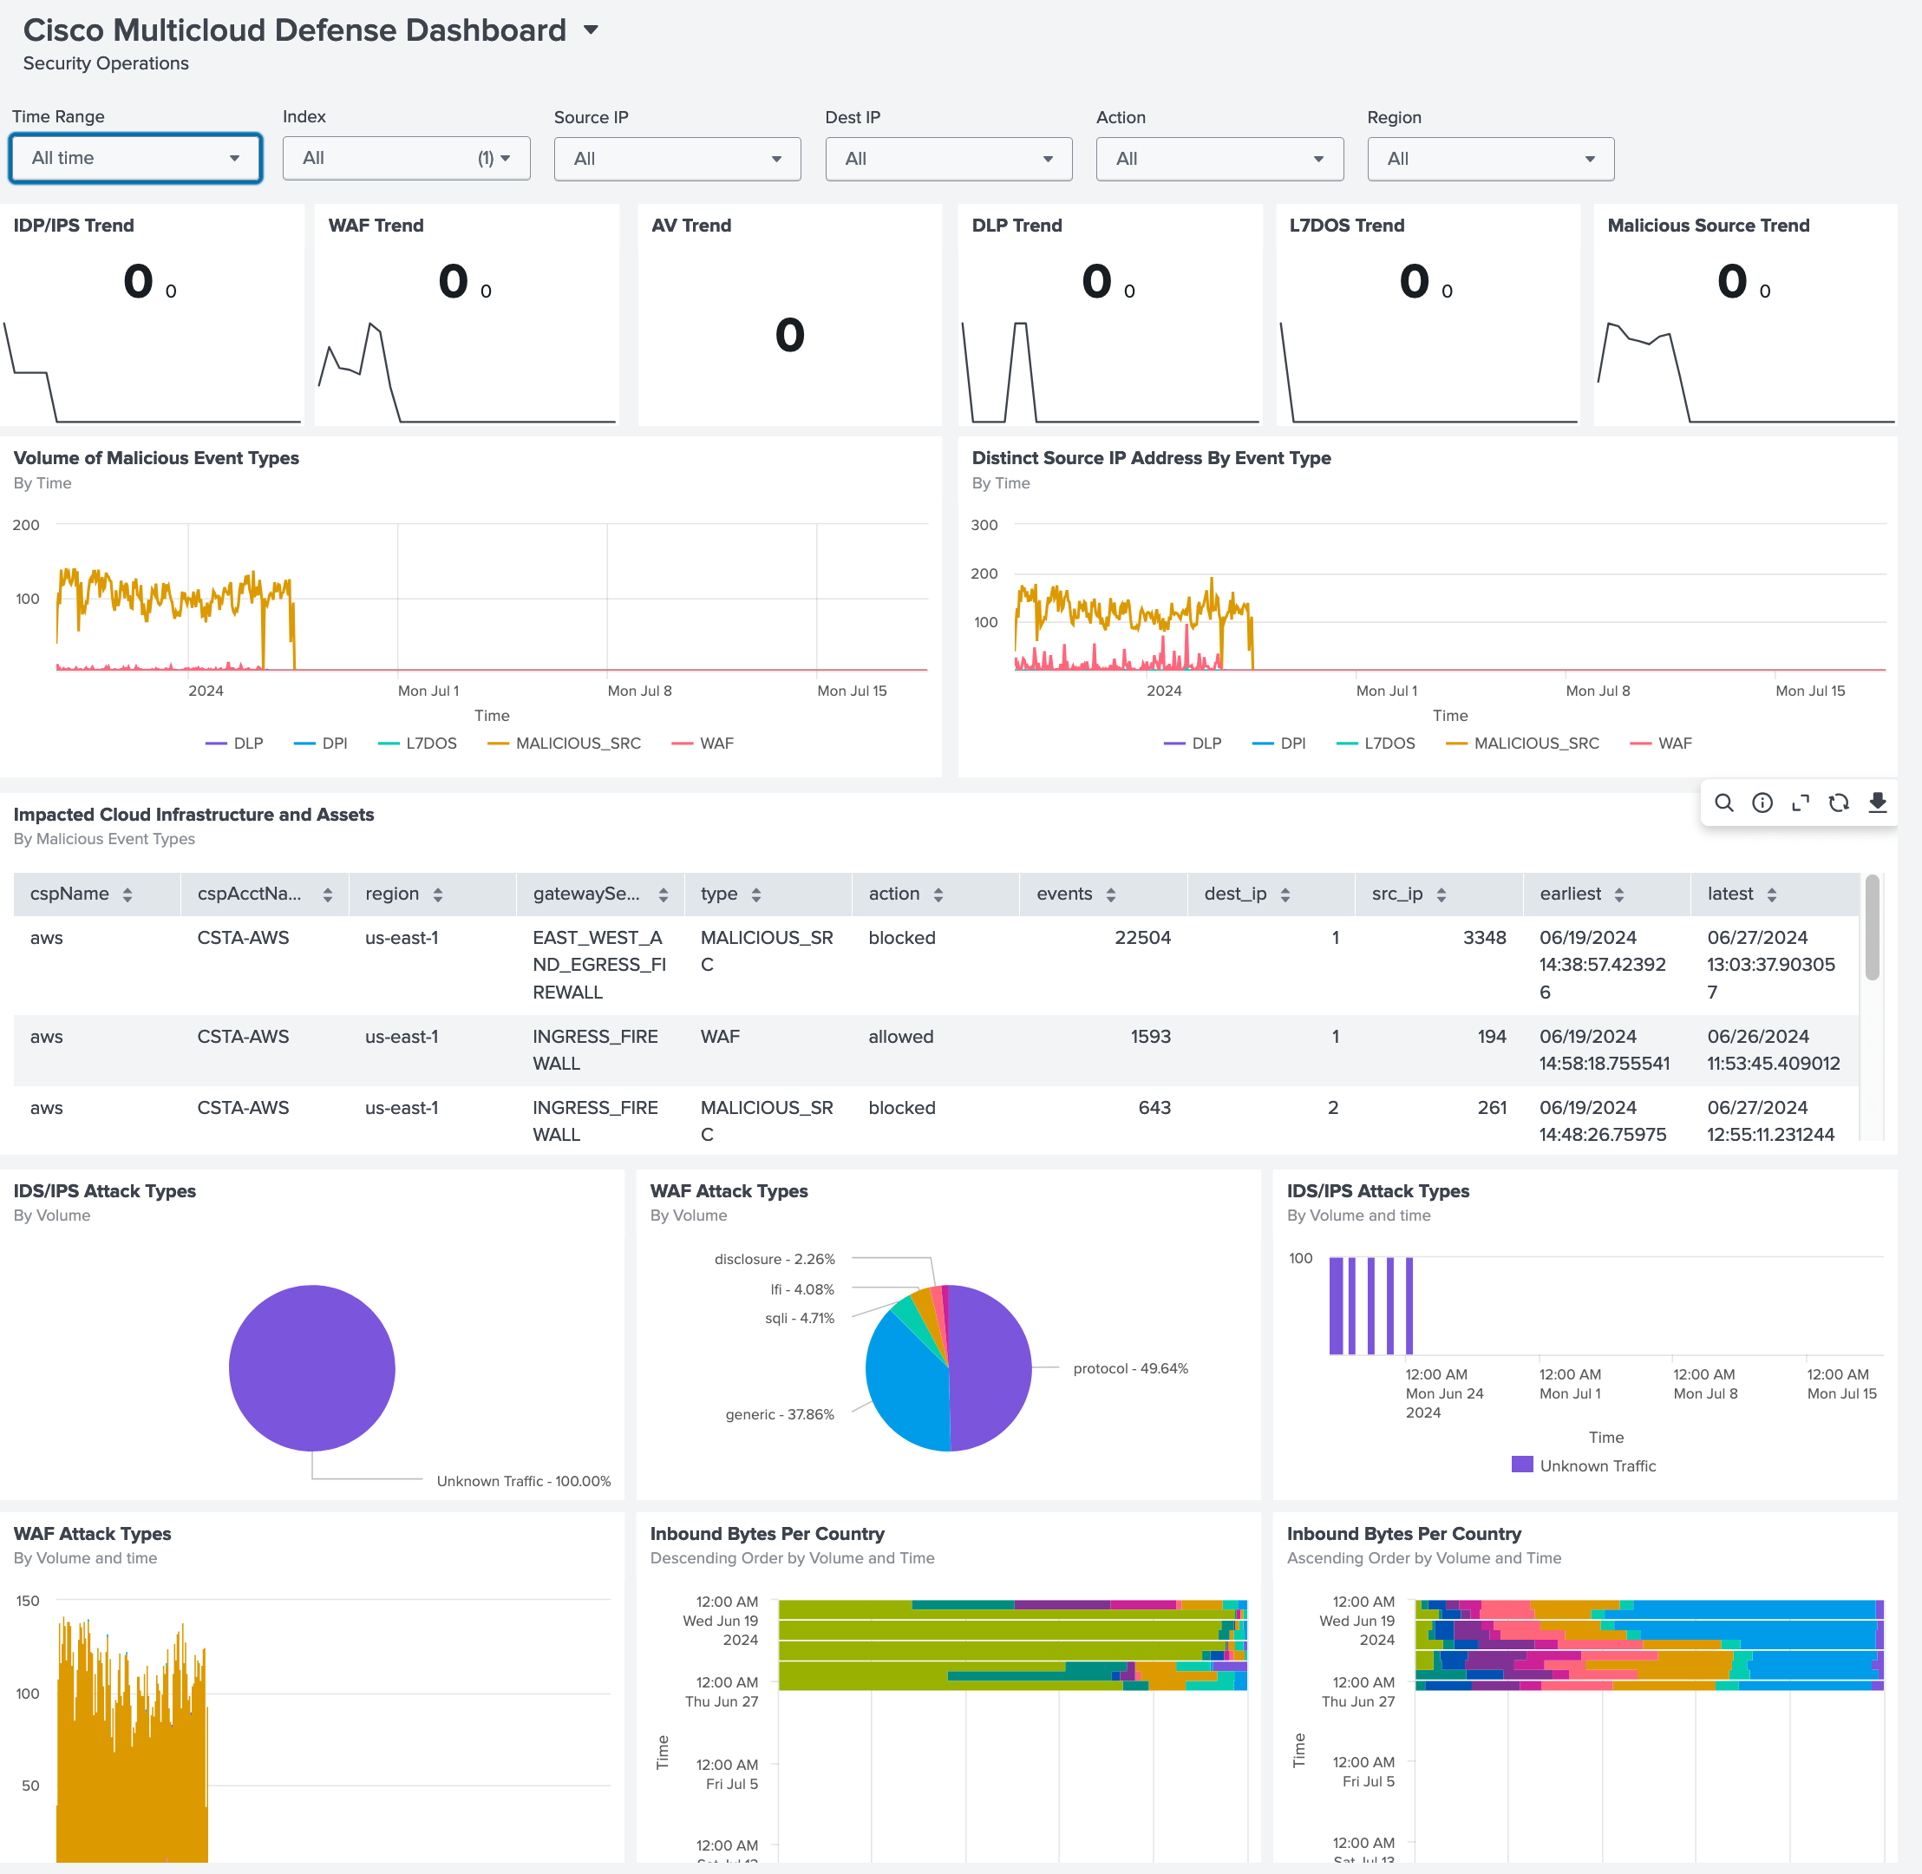Open dashboard title dropdown menu

(591, 29)
